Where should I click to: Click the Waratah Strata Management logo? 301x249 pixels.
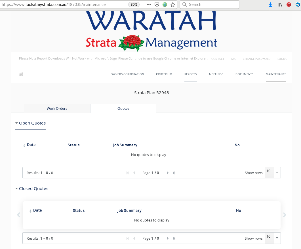151,31
